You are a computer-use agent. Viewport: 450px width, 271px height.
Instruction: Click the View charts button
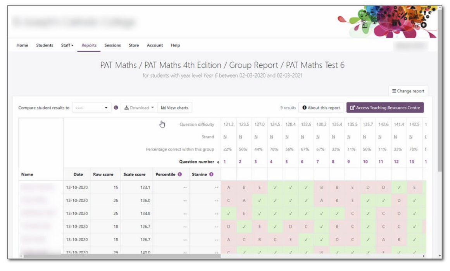pyautogui.click(x=175, y=107)
